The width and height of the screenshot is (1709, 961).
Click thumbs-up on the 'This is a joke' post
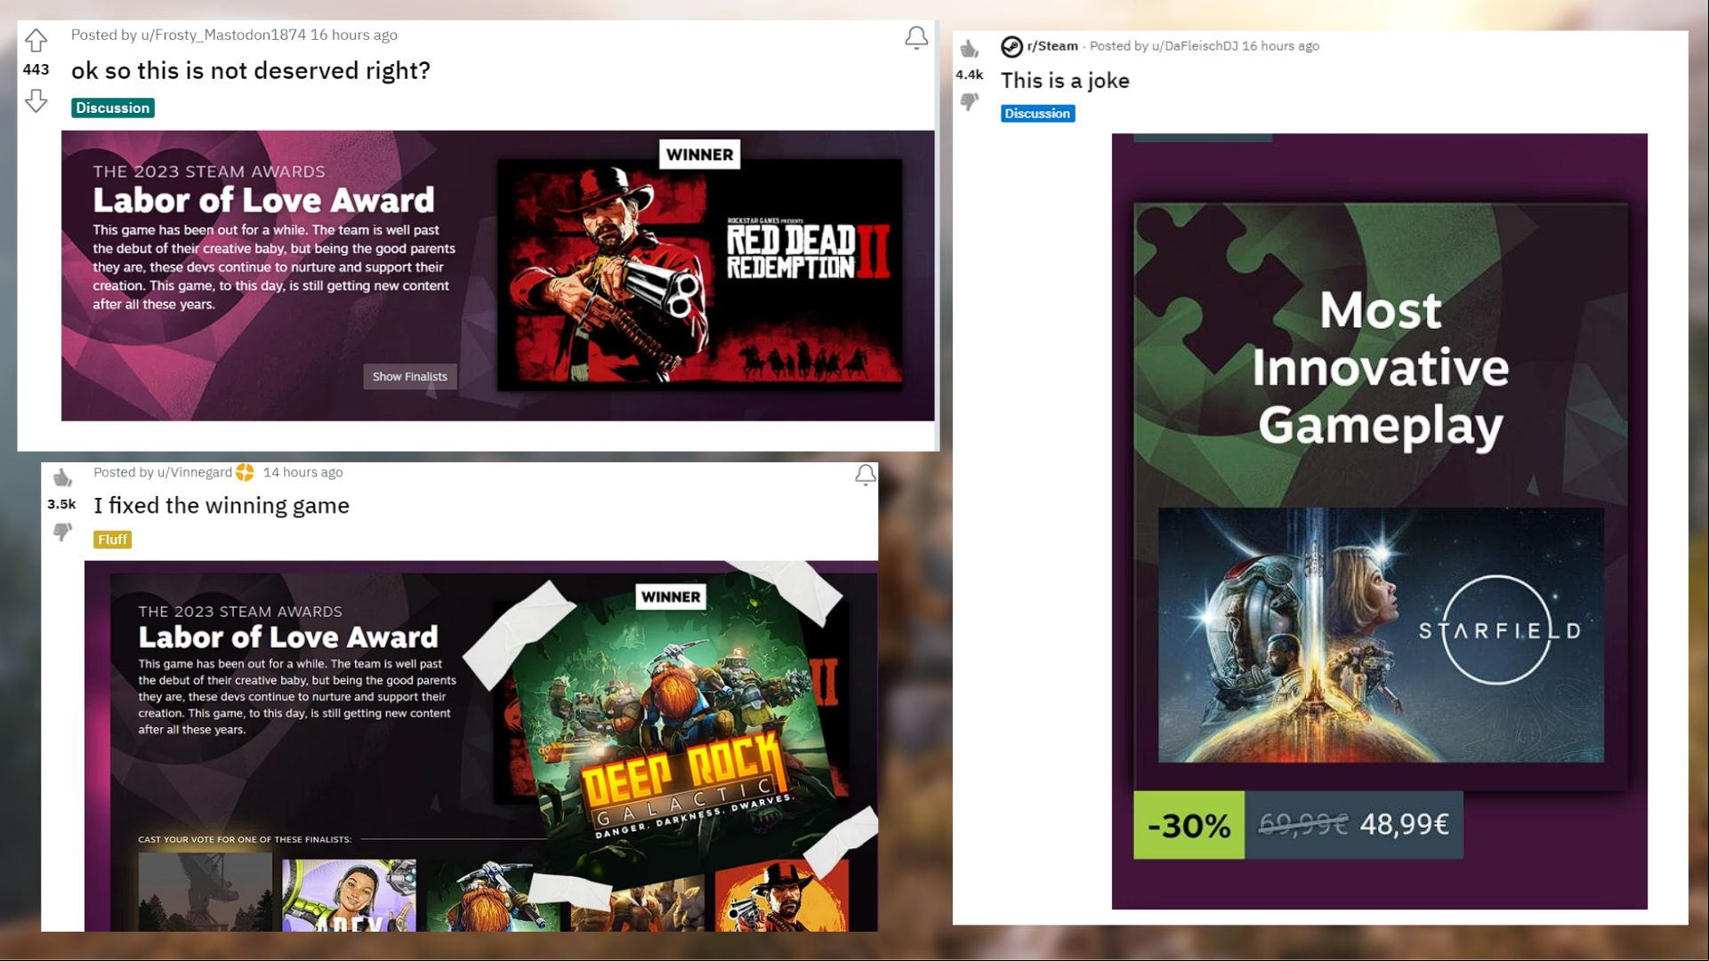click(969, 48)
